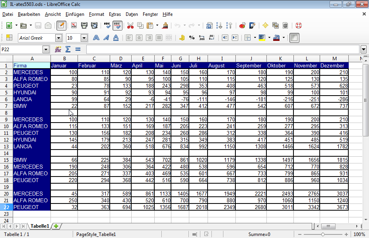The height and width of the screenshot is (238, 369).
Task: Print the document directly
Action: coord(84,25)
